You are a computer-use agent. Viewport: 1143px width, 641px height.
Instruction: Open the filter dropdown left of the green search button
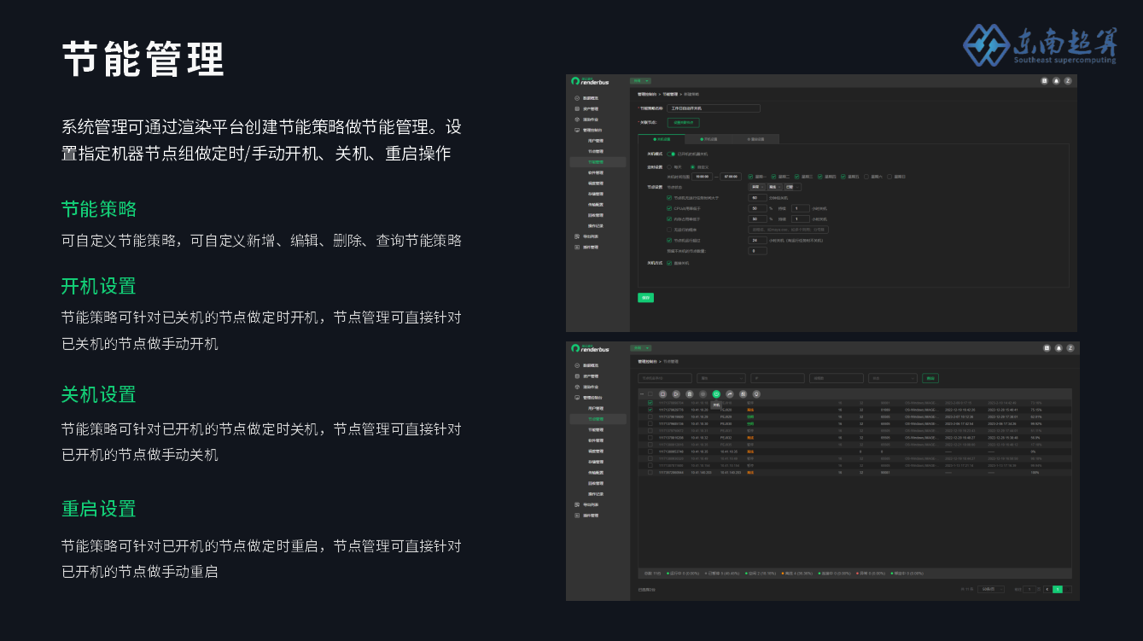coord(893,378)
